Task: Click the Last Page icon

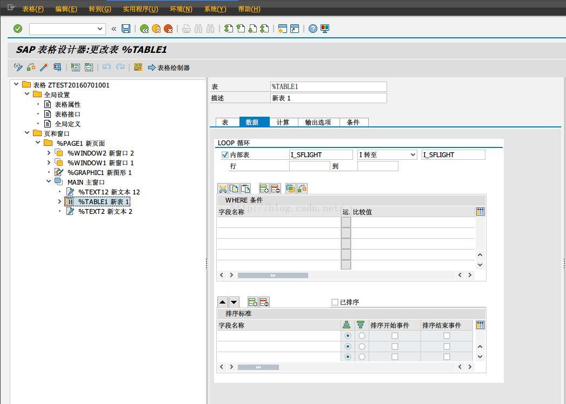Action: point(264,29)
